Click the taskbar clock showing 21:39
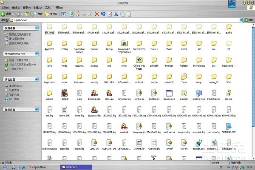 pyautogui.click(x=249, y=167)
